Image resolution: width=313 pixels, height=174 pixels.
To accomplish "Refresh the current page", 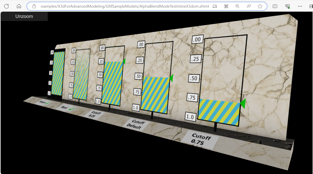I will click(x=7, y=6).
